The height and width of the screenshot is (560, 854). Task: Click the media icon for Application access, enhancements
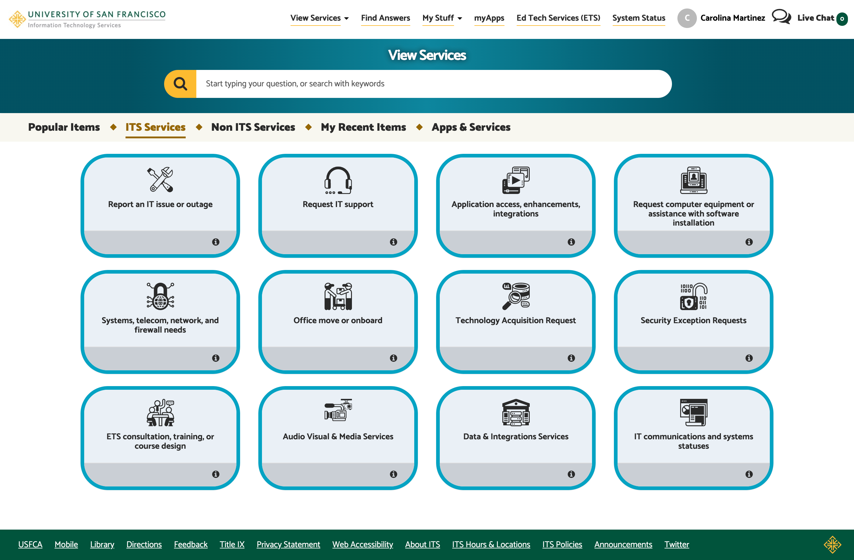pos(516,180)
